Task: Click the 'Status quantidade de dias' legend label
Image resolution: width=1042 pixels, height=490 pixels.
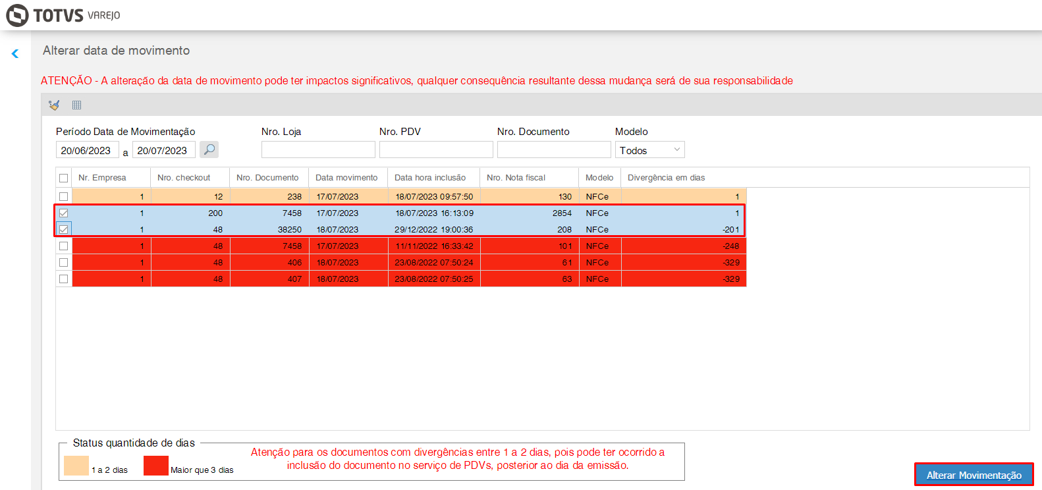Action: pos(134,443)
